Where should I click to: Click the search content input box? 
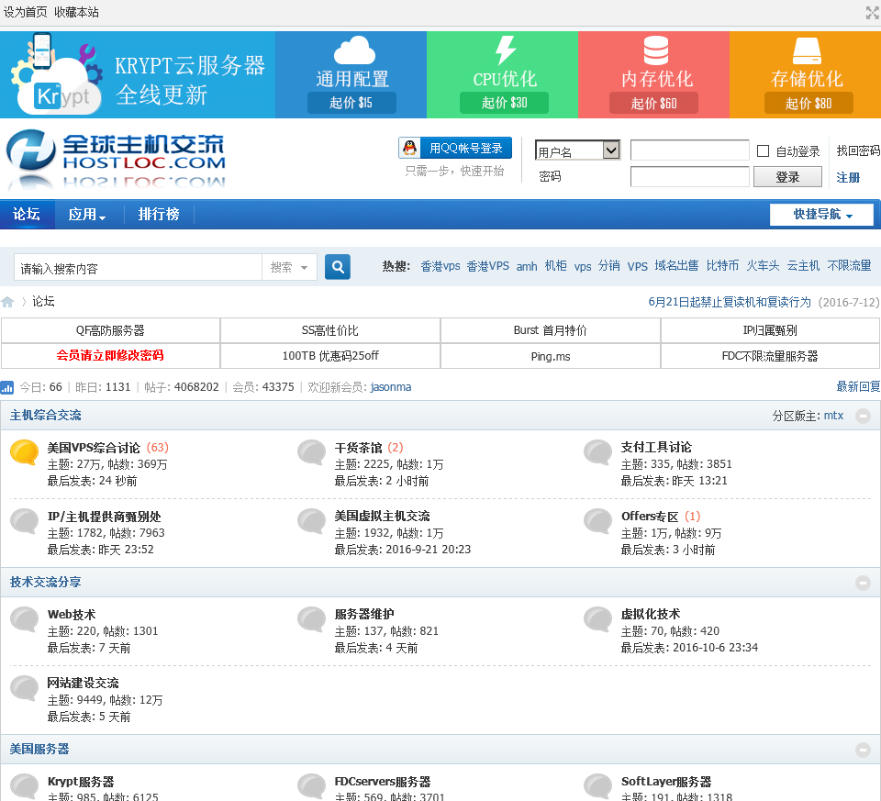139,267
